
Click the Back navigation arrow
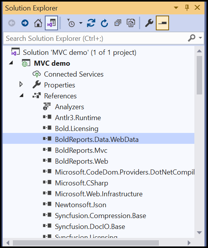click(x=12, y=23)
